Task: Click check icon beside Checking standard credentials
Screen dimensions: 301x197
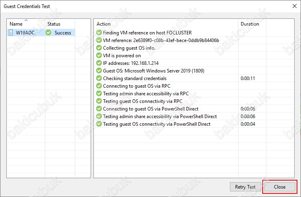Action: click(99, 78)
